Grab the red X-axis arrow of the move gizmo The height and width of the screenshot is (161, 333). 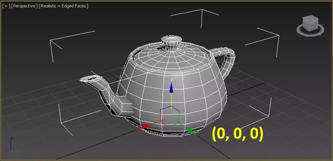pos(144,126)
